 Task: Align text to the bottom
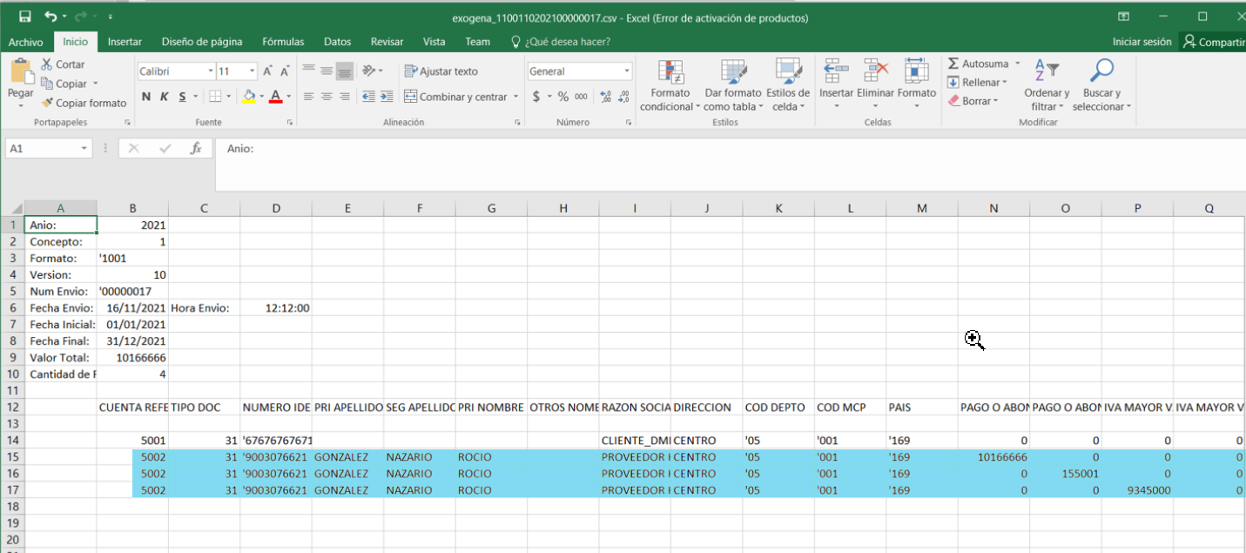tap(345, 71)
